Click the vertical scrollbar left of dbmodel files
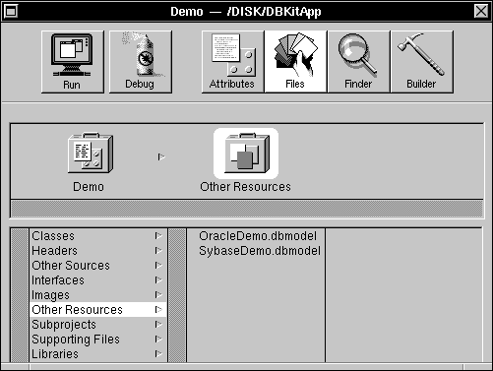Viewport: 493px width, 371px height. click(x=177, y=295)
